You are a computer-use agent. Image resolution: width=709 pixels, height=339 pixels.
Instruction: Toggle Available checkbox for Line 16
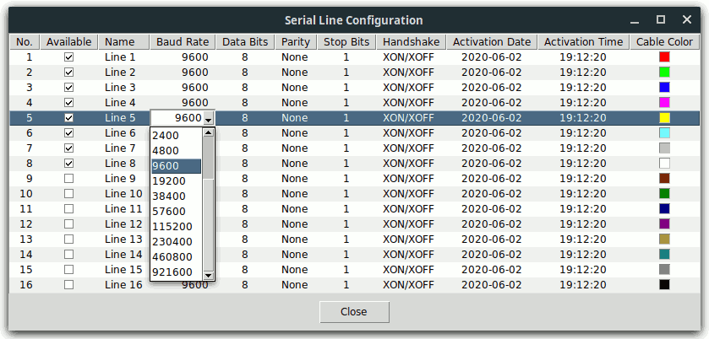click(x=68, y=285)
